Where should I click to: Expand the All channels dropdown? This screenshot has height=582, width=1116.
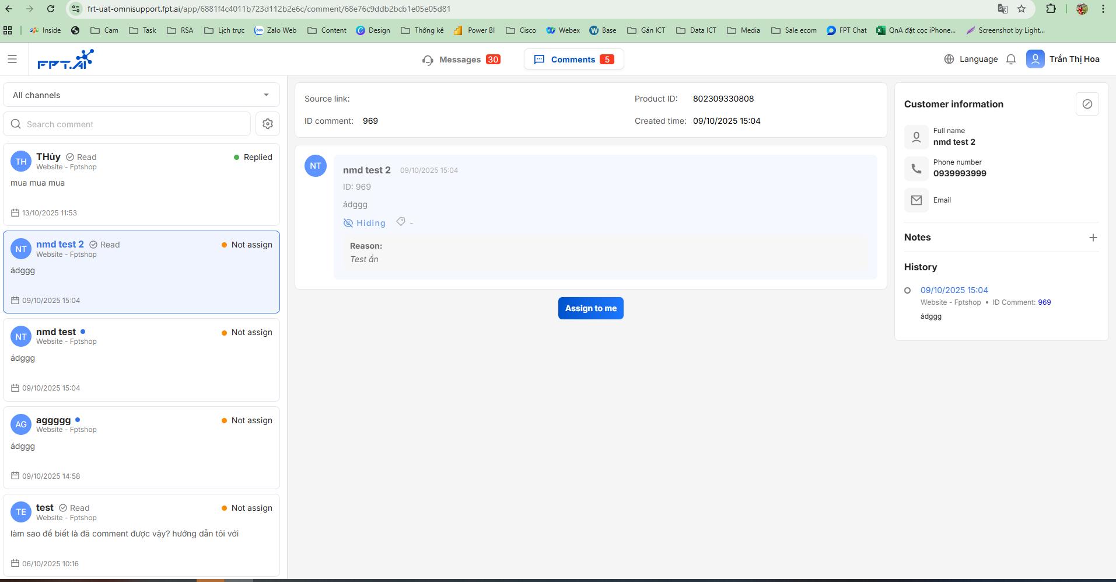point(141,95)
